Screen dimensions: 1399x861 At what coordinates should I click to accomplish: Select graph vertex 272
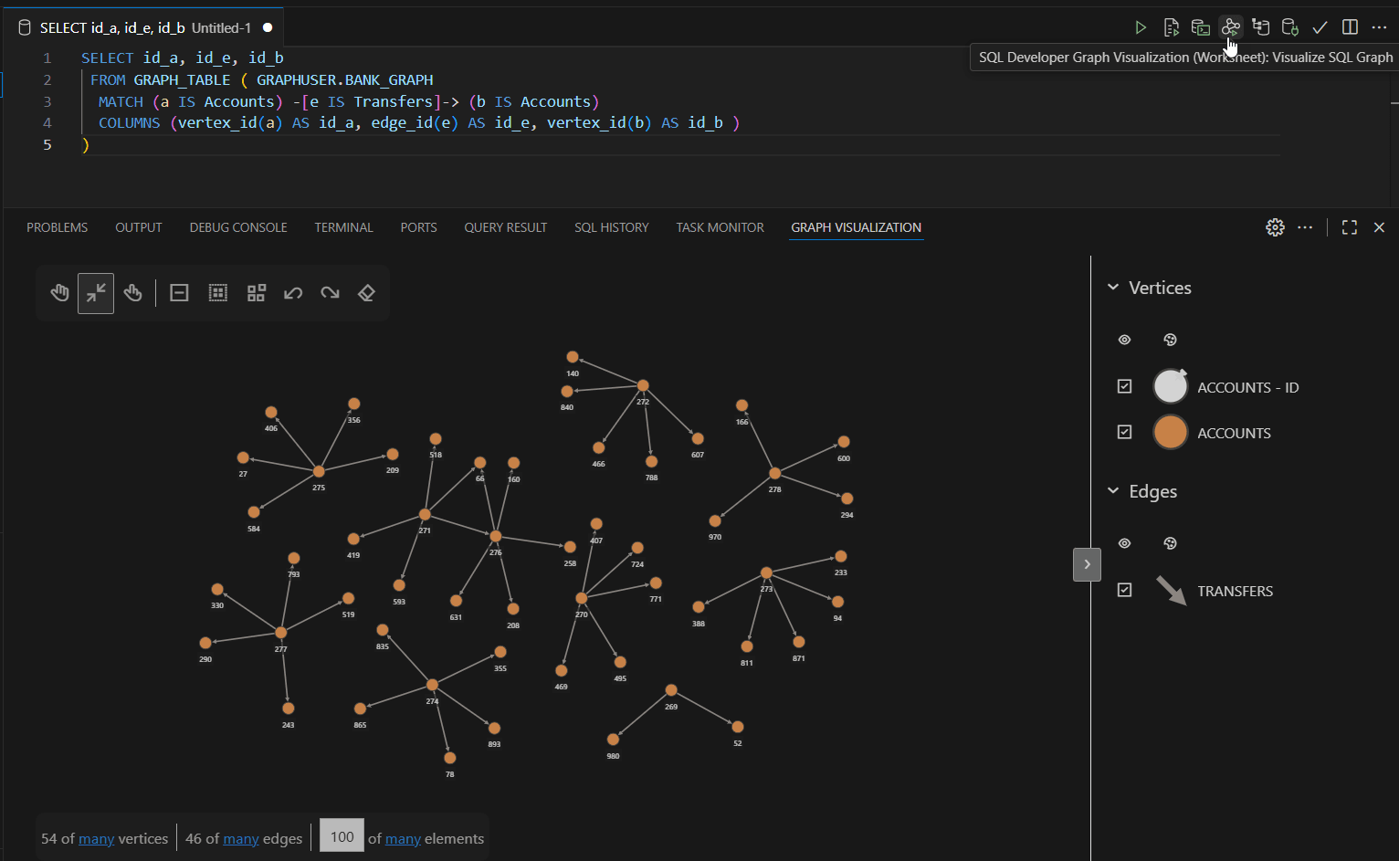point(643,385)
